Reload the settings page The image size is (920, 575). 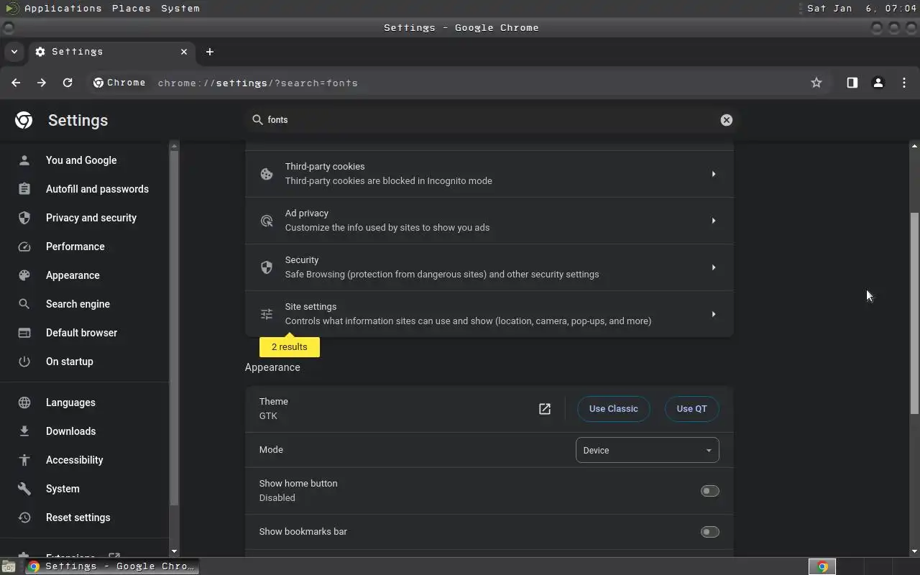[68, 83]
